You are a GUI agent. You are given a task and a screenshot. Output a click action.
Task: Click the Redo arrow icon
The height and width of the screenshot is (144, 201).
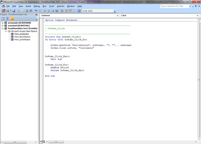[40, 11]
